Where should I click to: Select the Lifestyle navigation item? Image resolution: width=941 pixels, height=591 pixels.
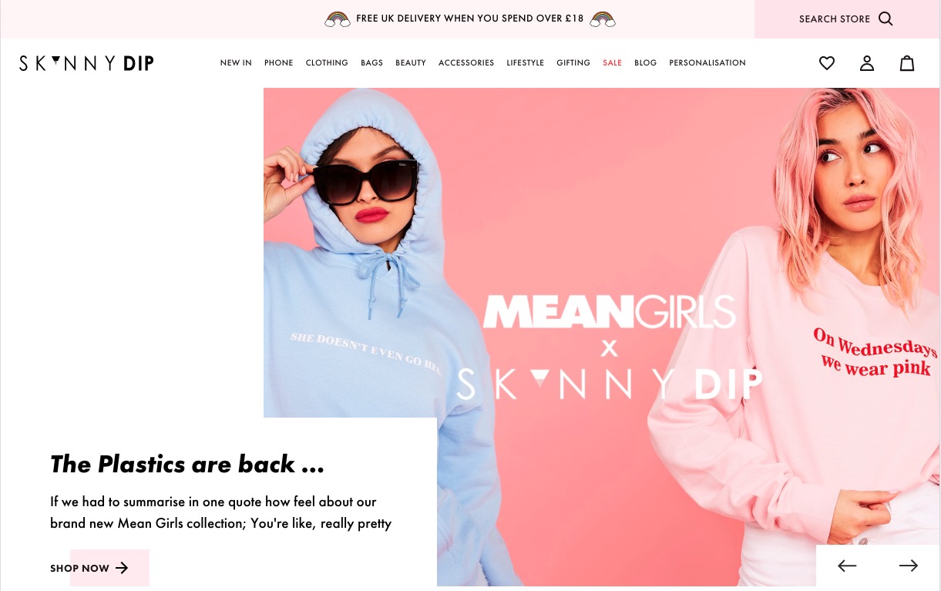click(526, 63)
